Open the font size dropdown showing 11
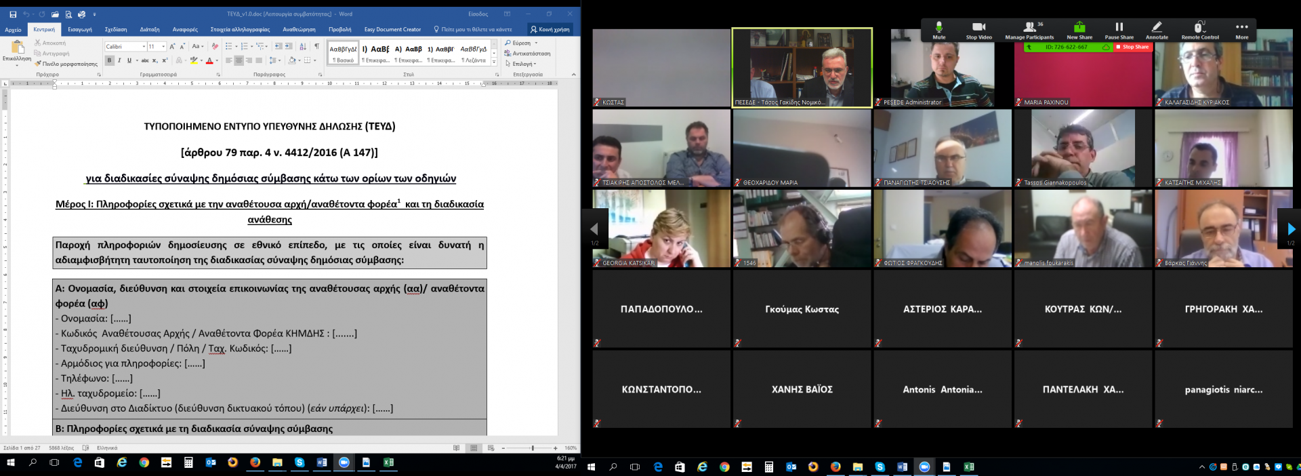 pos(163,47)
